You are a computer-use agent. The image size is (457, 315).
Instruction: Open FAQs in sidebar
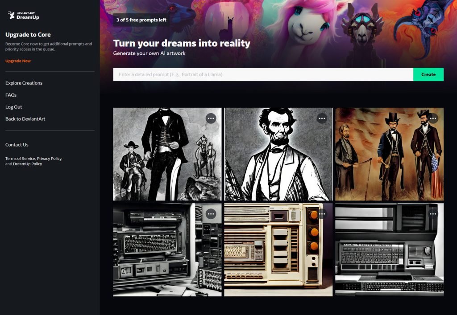11,95
